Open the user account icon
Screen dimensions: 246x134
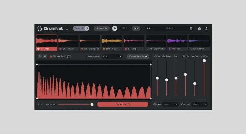(x=206, y=28)
